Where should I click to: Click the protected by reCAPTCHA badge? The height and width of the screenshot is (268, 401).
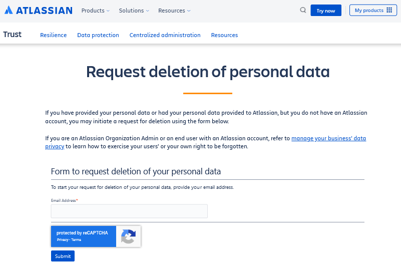coord(83,233)
